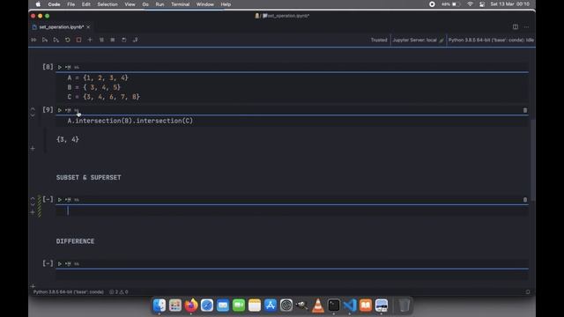Add a cell at the bottom of the notebook

point(33,286)
